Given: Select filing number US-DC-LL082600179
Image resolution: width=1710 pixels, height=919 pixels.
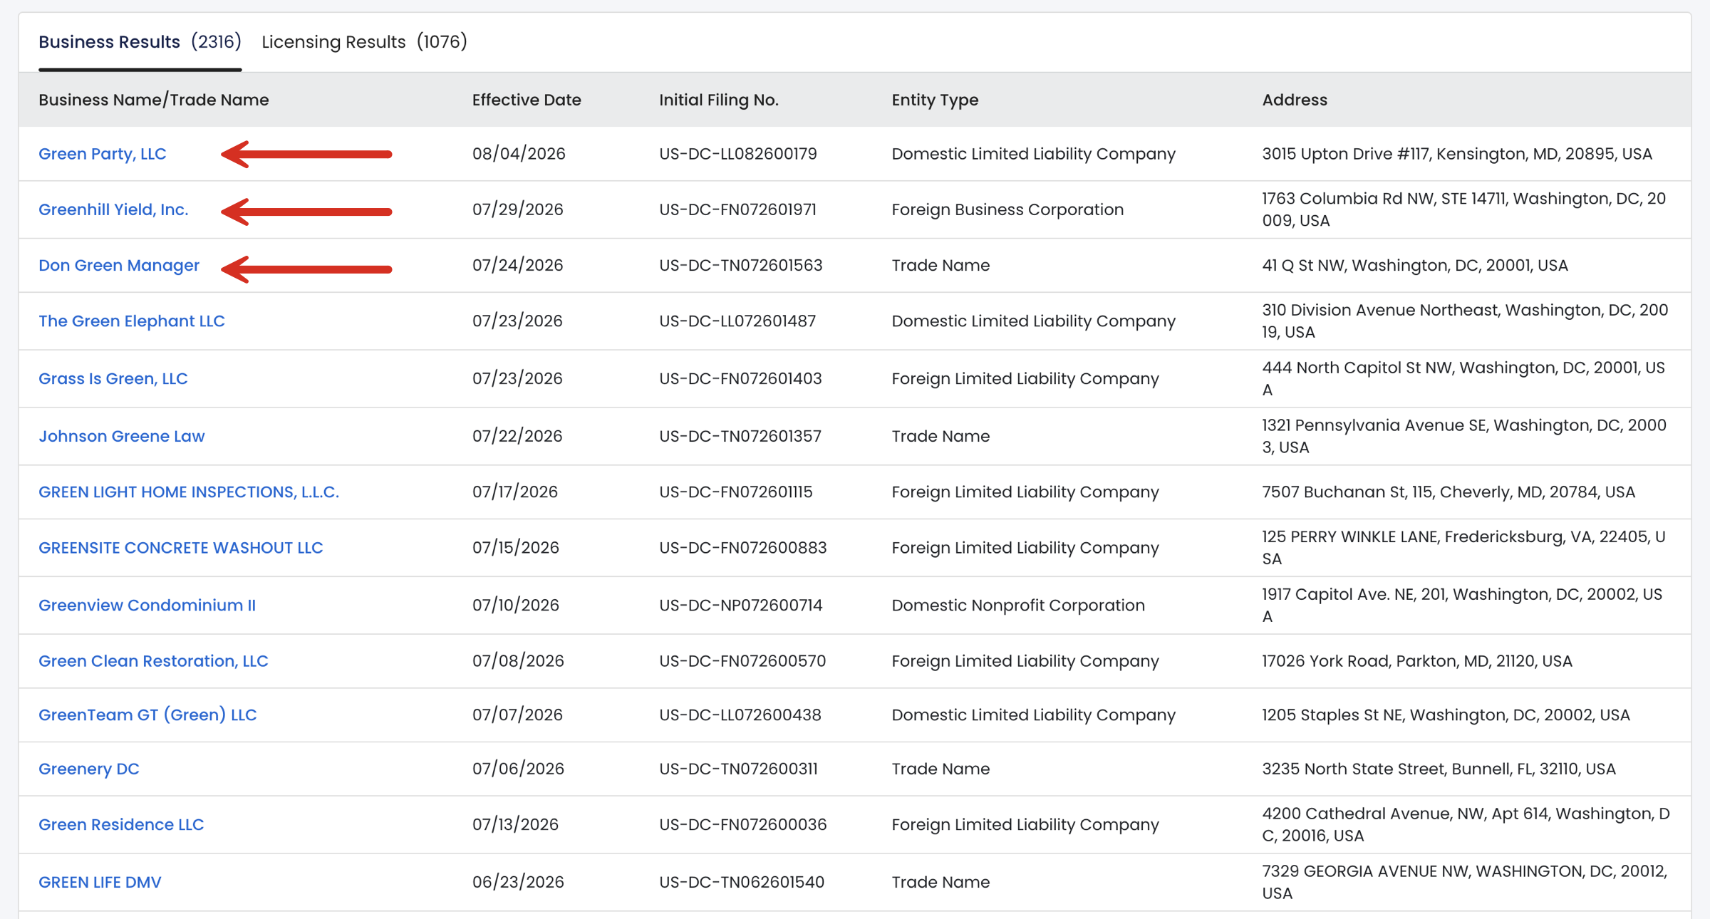Looking at the screenshot, I should [738, 154].
